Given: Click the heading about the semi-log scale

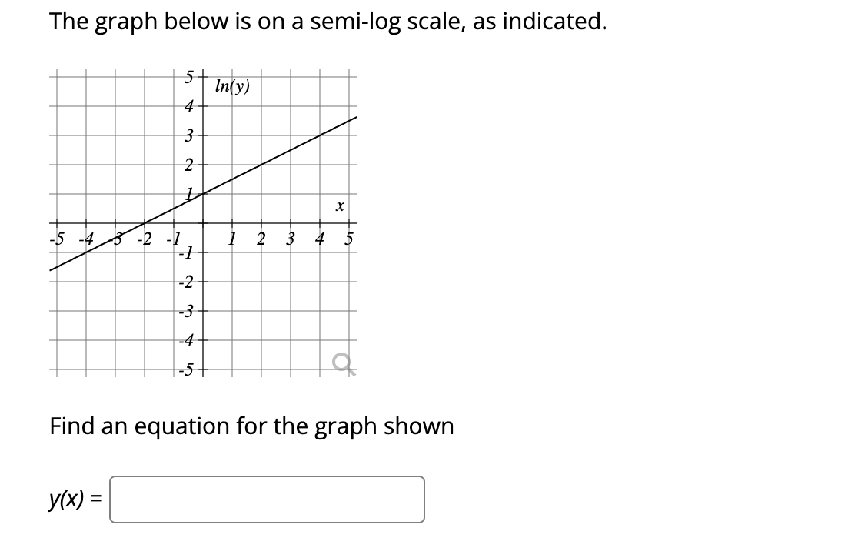Looking at the screenshot, I should pos(327,22).
